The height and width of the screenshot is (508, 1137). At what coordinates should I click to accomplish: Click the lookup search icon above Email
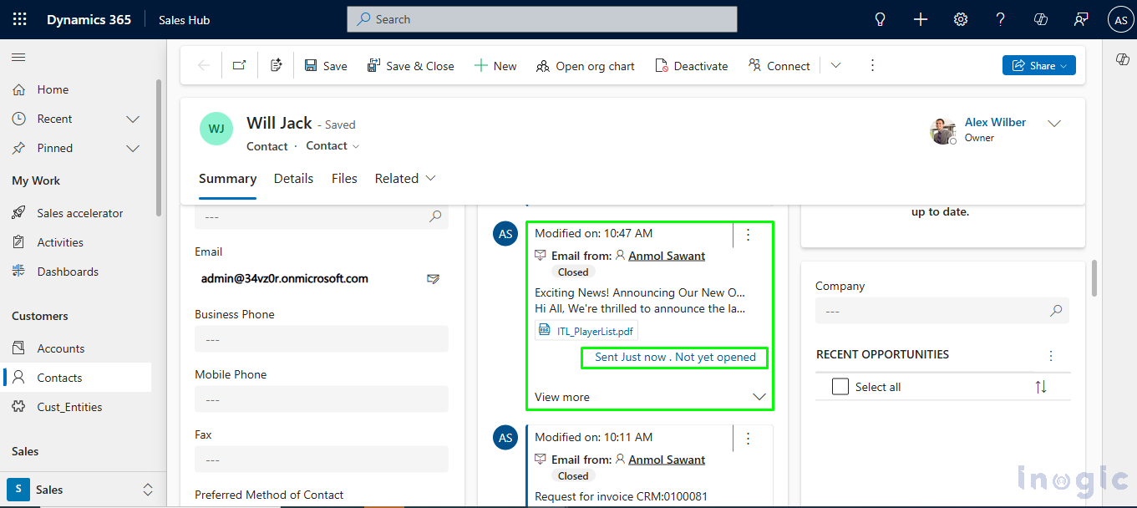(435, 216)
